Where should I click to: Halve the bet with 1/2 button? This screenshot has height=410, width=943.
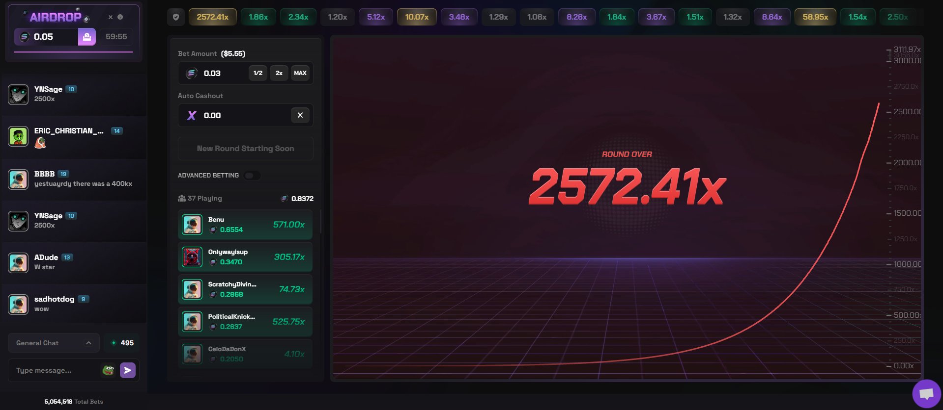pos(258,73)
